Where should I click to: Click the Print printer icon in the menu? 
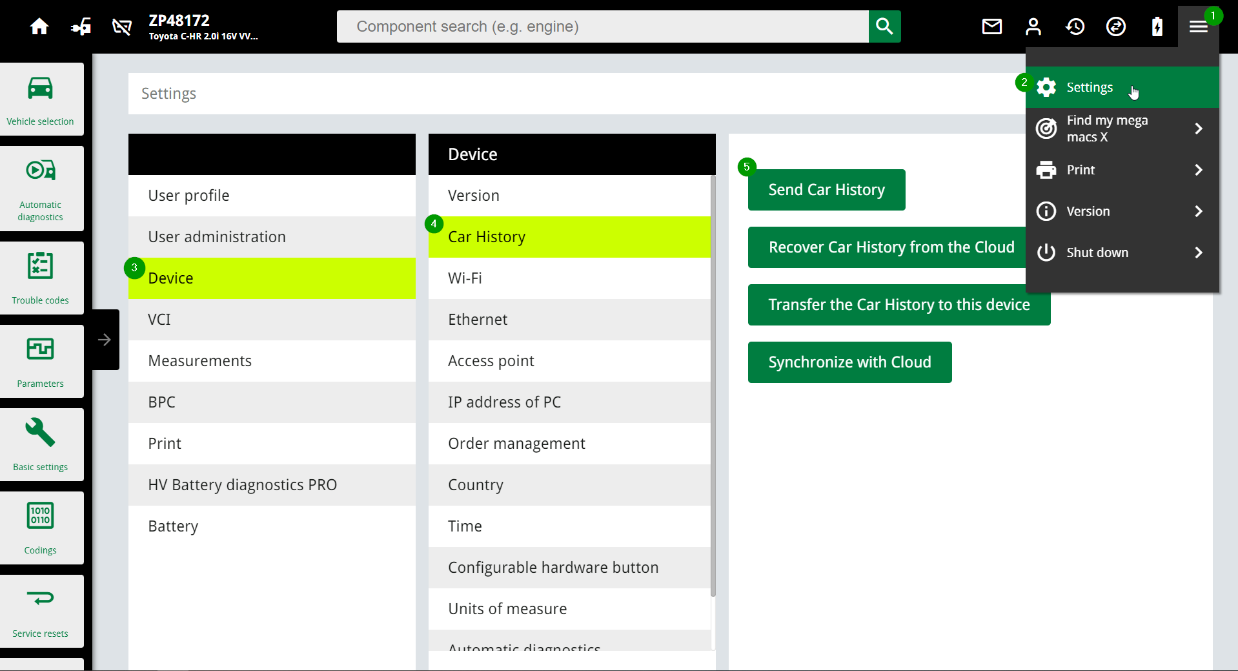point(1046,170)
